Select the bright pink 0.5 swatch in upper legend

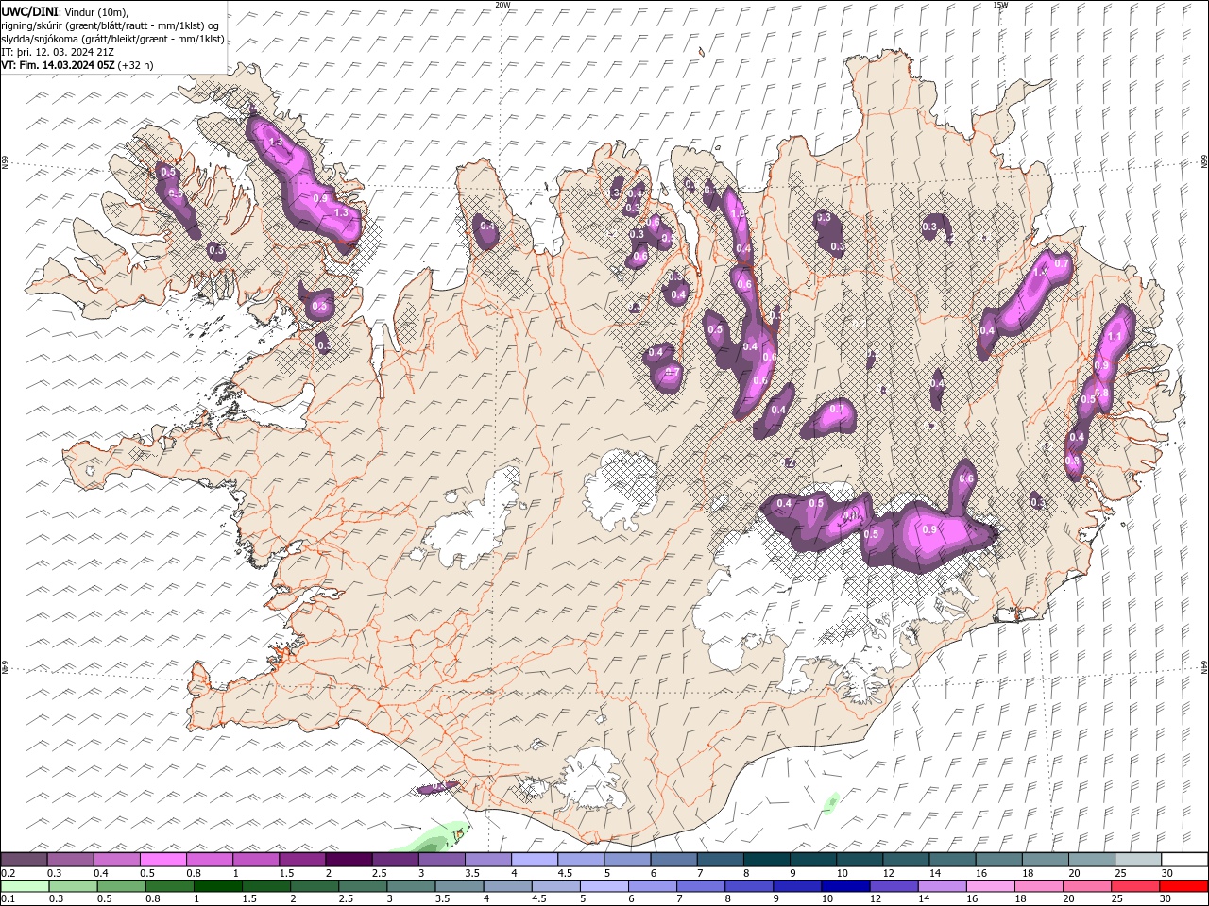click(162, 860)
